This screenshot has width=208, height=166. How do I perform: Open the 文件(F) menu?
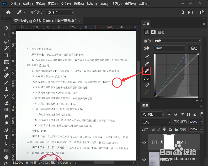coord(15,4)
